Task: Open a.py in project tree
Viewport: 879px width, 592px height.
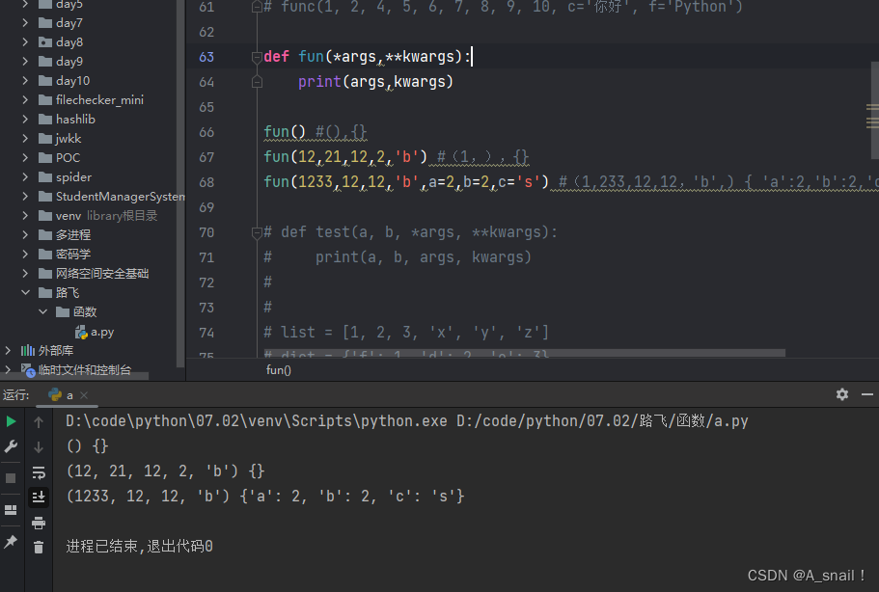Action: pos(102,332)
